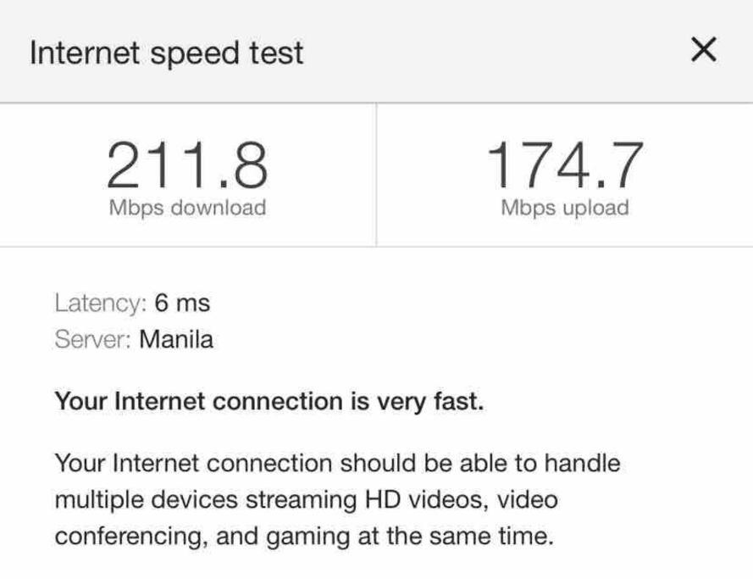Click the Latency label

(x=101, y=303)
